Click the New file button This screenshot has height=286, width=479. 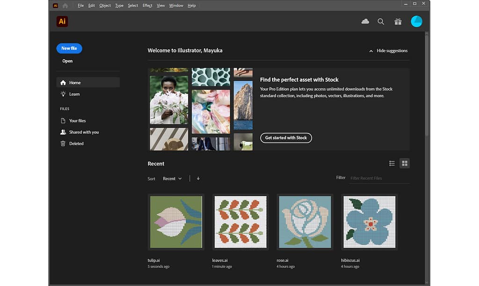tap(69, 48)
